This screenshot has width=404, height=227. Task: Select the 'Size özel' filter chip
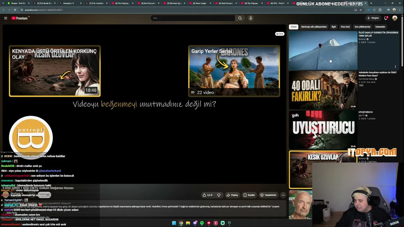(345, 27)
